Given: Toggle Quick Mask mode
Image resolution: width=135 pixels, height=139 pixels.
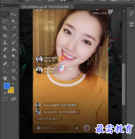Looking at the screenshot, I should (x=5, y=99).
